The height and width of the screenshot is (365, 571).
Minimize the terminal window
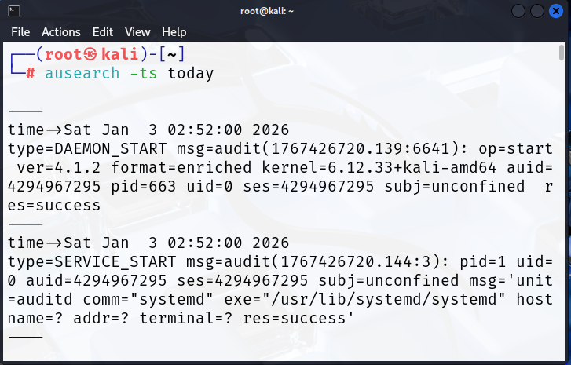(518, 11)
